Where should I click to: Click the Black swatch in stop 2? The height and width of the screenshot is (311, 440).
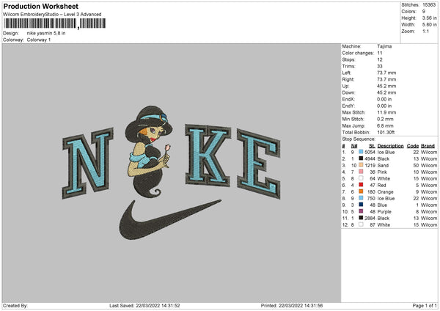click(361, 158)
